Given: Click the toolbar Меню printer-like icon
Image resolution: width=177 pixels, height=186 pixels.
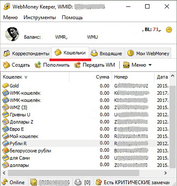Looking at the screenshot, I should point(126,65).
